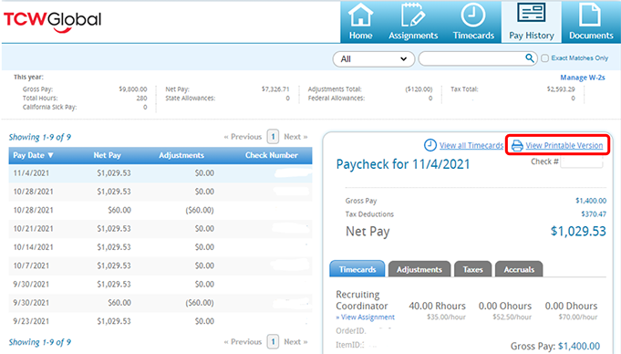Open the Assignments navigation icon
621x354 pixels.
point(413,16)
